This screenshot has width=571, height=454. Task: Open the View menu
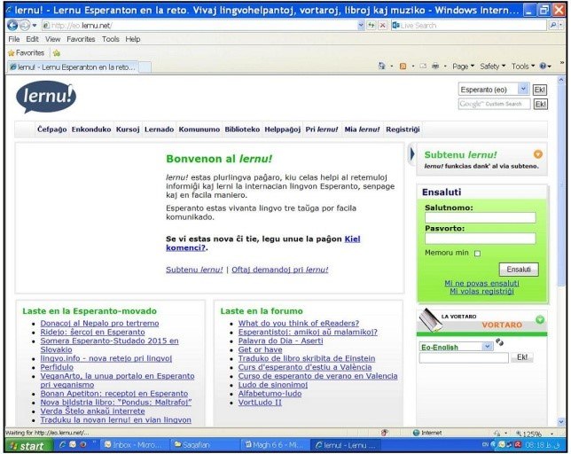point(53,39)
